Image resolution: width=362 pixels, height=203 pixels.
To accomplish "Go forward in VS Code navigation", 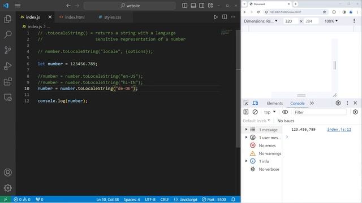I will tap(77, 6).
